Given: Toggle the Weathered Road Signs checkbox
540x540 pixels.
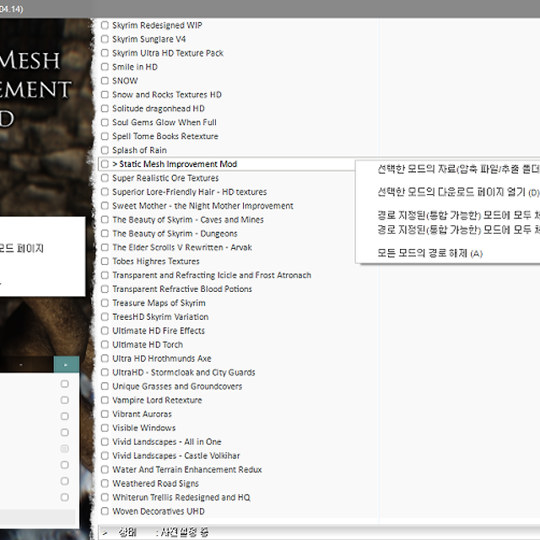Looking at the screenshot, I should tap(105, 483).
